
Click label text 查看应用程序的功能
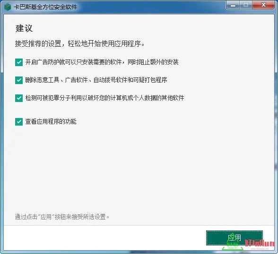tap(51, 122)
